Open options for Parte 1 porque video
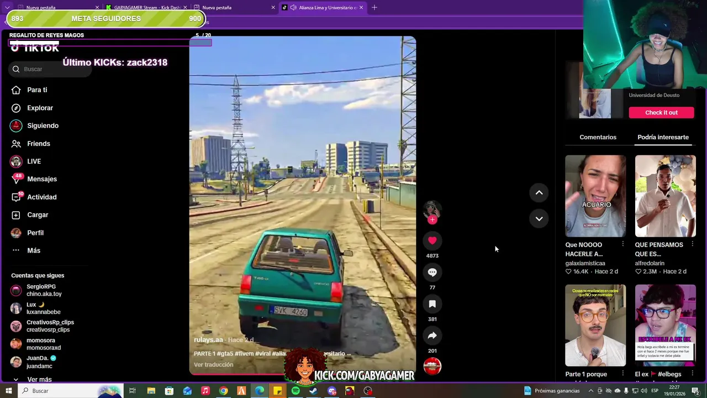Viewport: 707px width, 398px height. 622,374
